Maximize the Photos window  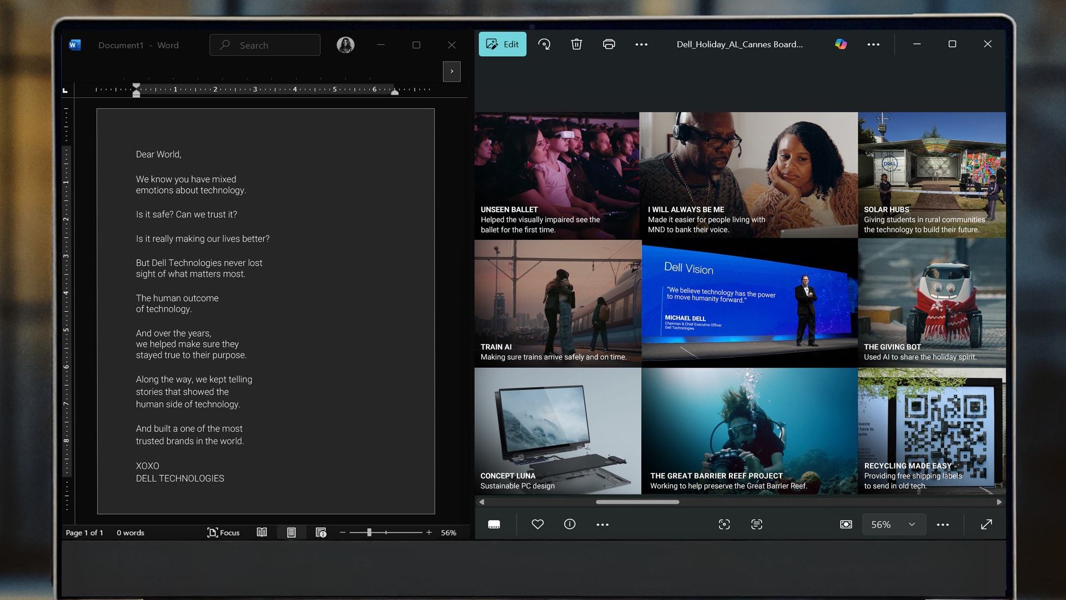pos(952,44)
